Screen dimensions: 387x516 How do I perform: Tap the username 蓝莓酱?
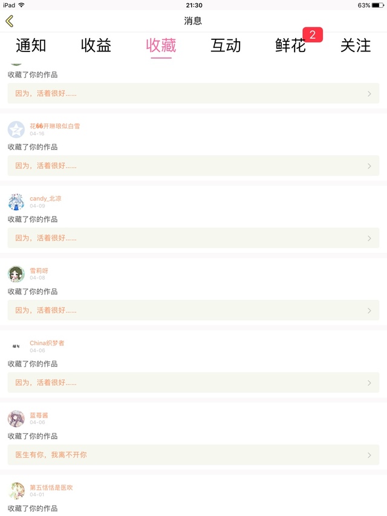[39, 415]
